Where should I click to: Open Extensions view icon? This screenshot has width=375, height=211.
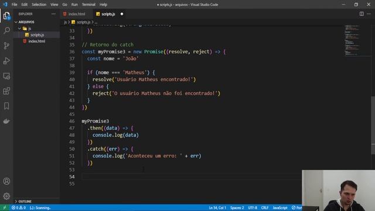click(x=6, y=91)
